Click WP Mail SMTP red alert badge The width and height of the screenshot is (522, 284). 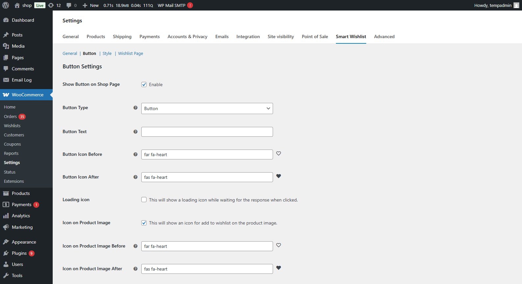point(190,5)
